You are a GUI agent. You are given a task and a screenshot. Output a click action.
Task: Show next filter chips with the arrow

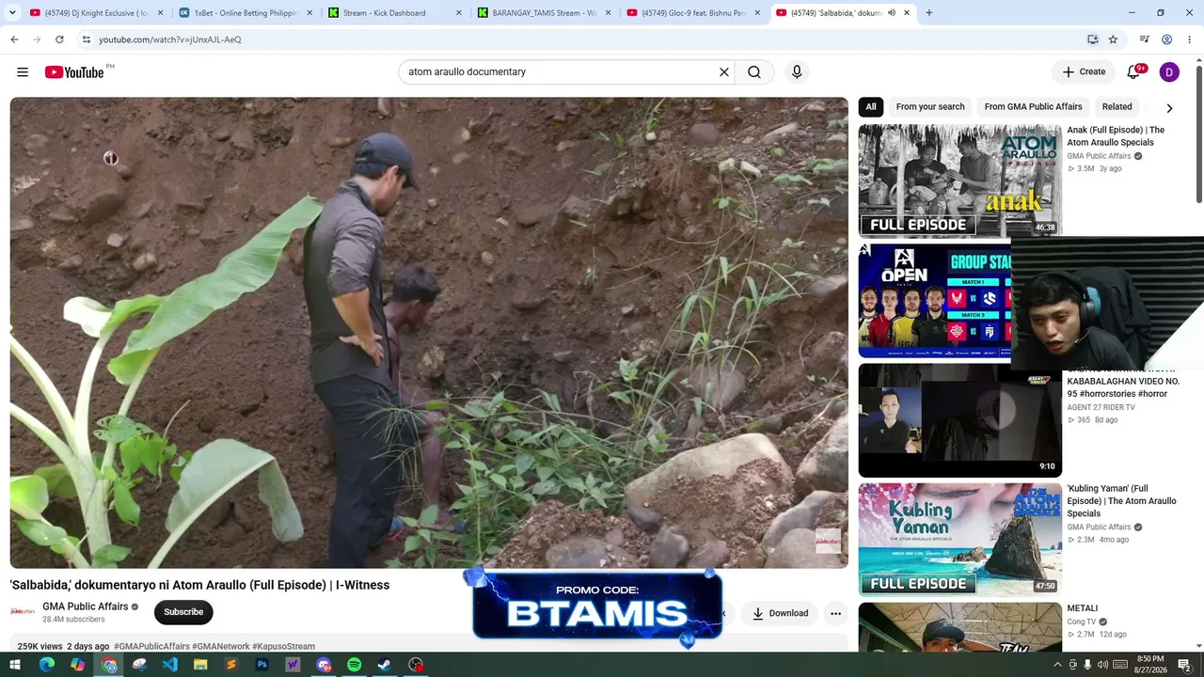1169,108
